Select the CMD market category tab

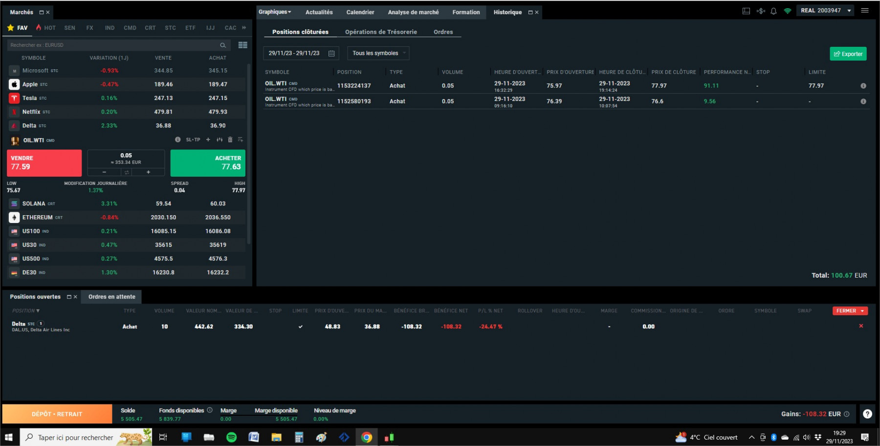pos(130,28)
